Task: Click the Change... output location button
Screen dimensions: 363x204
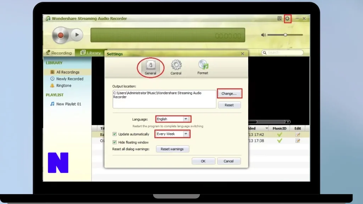Action: tap(229, 93)
